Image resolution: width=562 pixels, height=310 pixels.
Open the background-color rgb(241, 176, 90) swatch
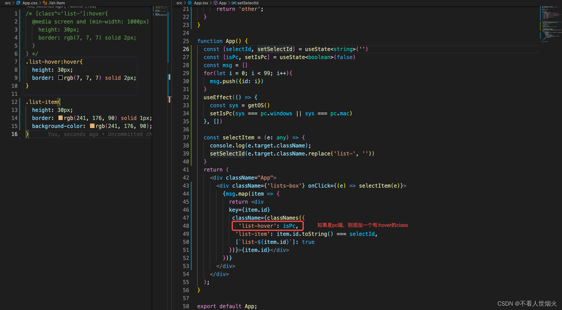point(92,126)
